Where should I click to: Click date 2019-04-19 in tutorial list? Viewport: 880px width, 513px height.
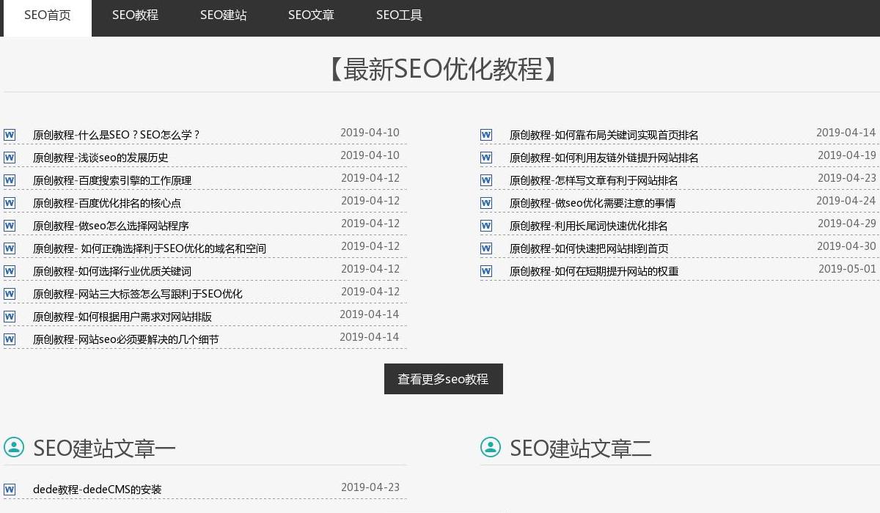tap(847, 155)
